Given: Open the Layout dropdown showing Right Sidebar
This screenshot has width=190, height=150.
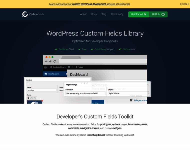Looking at the screenshot, I should click(x=128, y=93).
